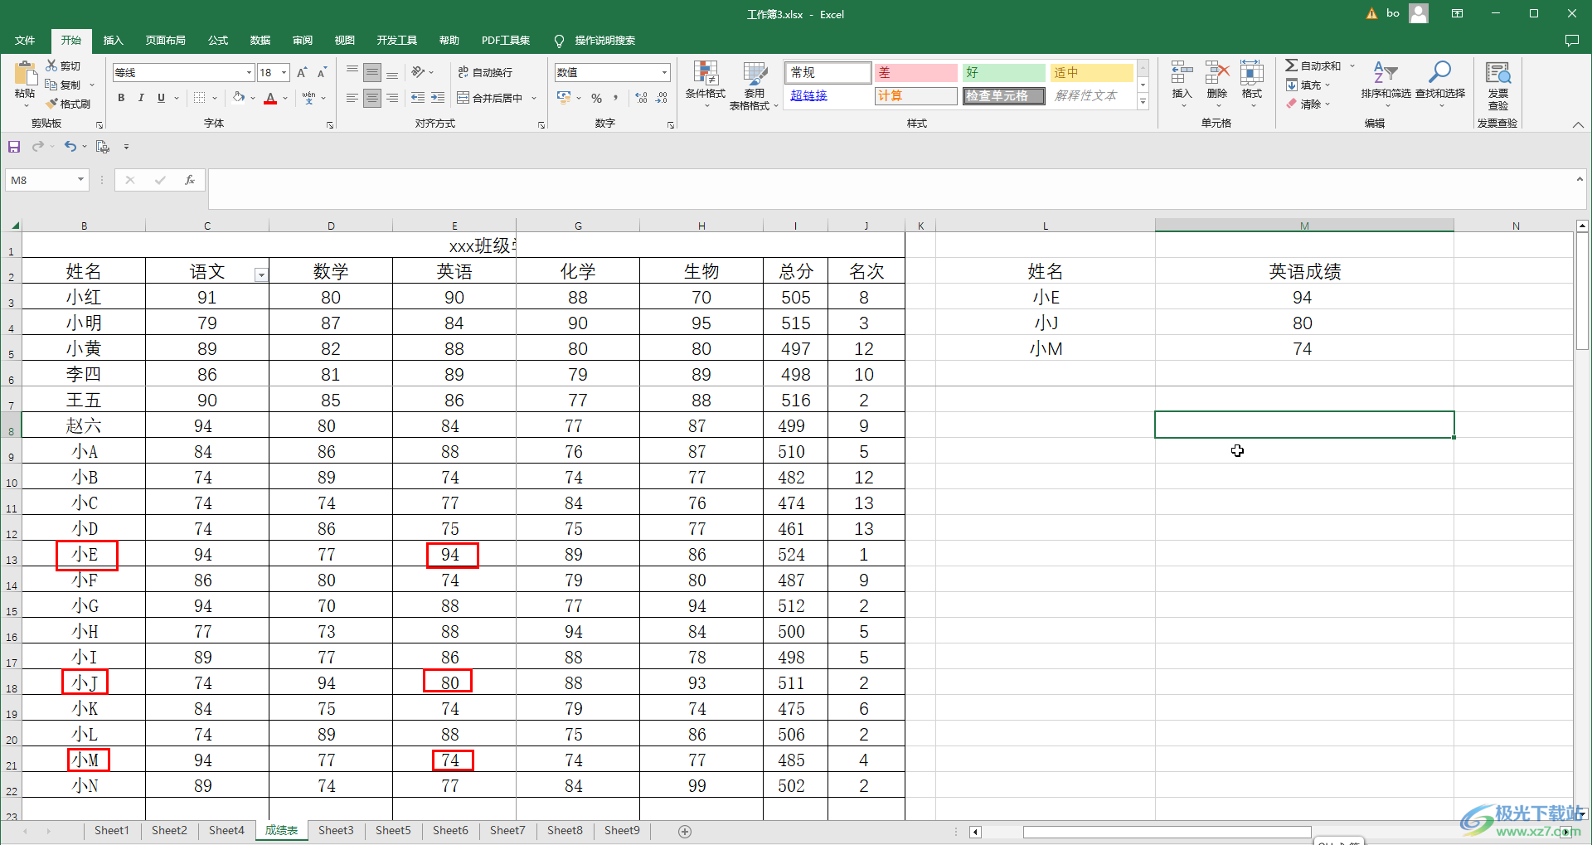1592x845 pixels.
Task: Increase font size with the larger A icon
Action: [302, 73]
